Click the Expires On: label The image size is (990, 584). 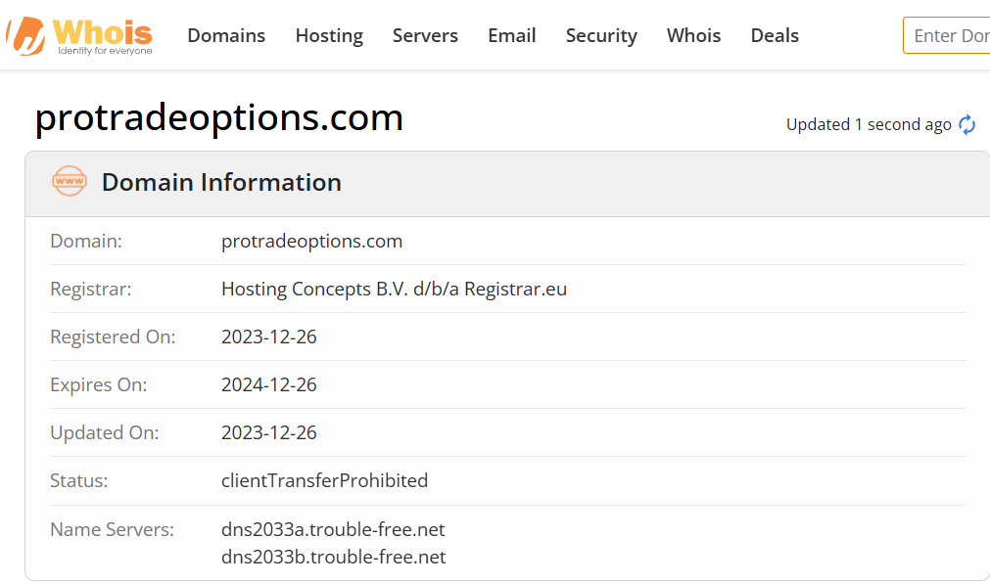coord(99,384)
